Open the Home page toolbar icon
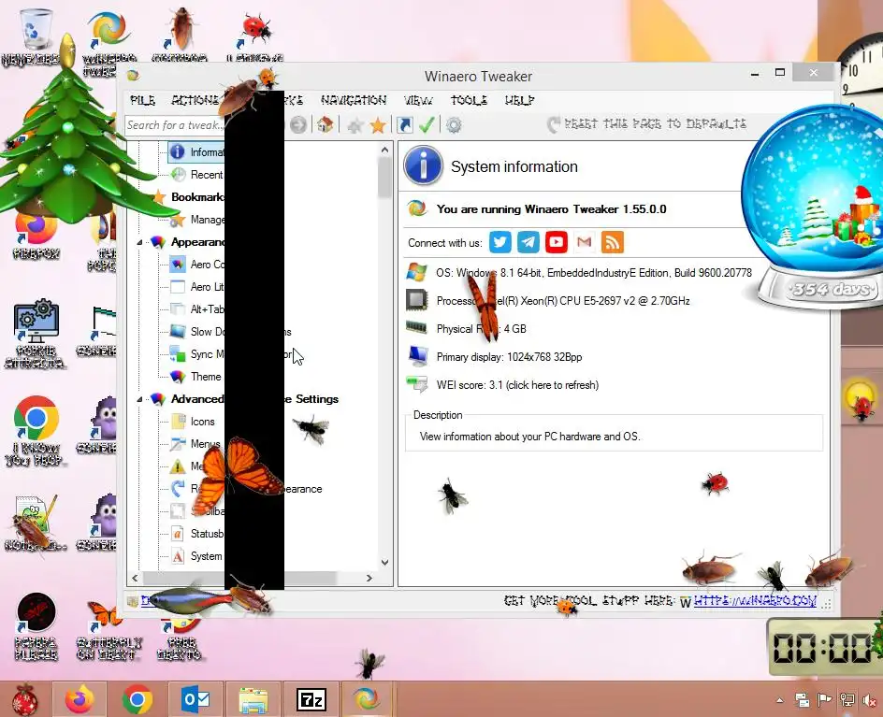The image size is (883, 717). (x=325, y=124)
